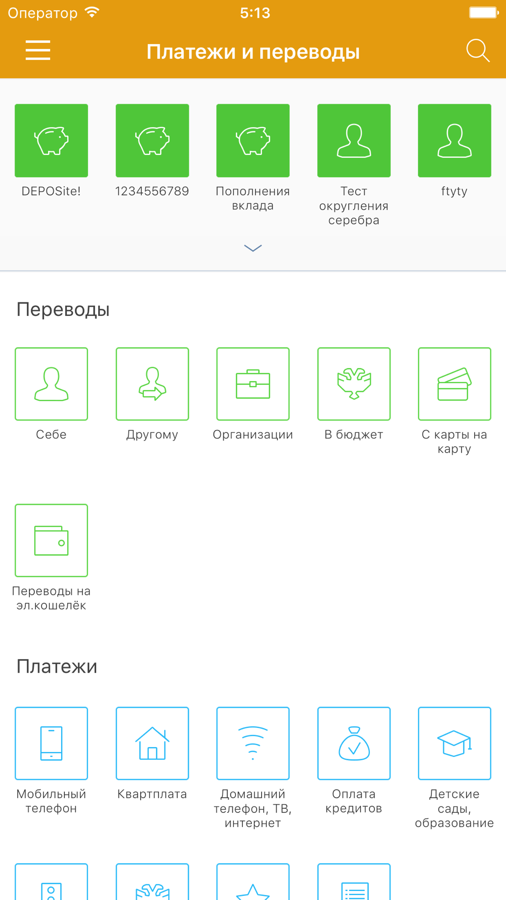Select transfer to Себе icon

click(51, 384)
